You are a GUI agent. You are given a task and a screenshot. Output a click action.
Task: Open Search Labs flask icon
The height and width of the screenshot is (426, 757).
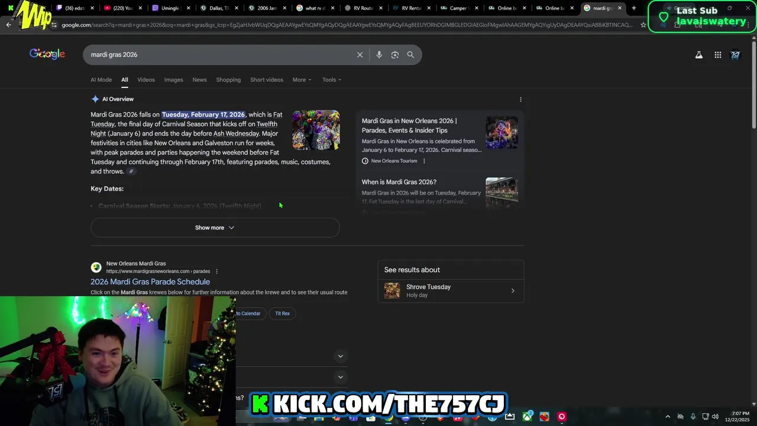tap(698, 55)
